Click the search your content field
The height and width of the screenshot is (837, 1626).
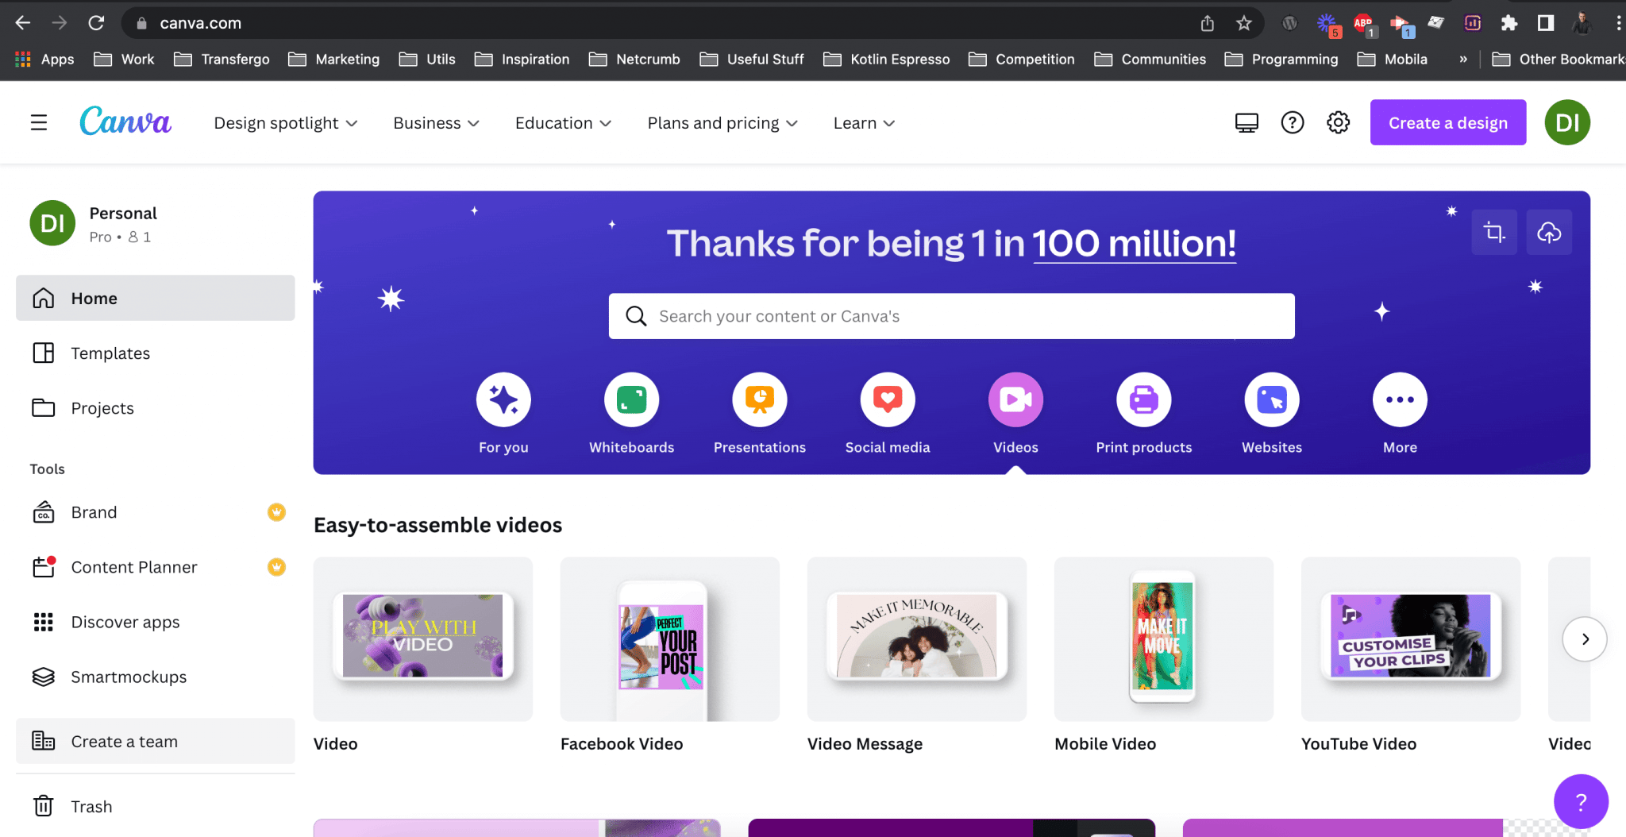[951, 317]
